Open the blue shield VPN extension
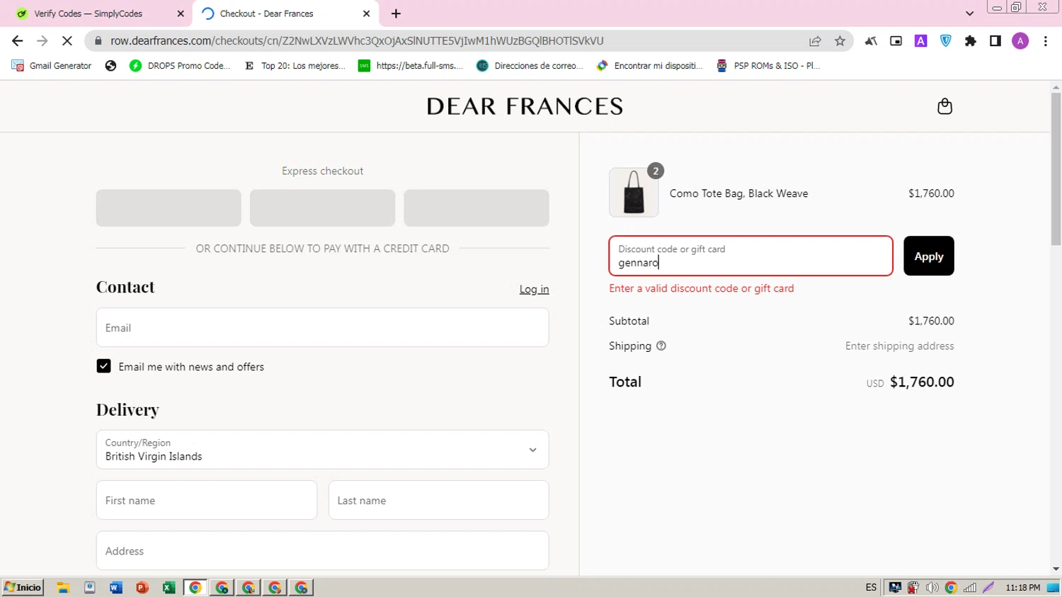This screenshot has height=597, width=1062. coord(945,41)
